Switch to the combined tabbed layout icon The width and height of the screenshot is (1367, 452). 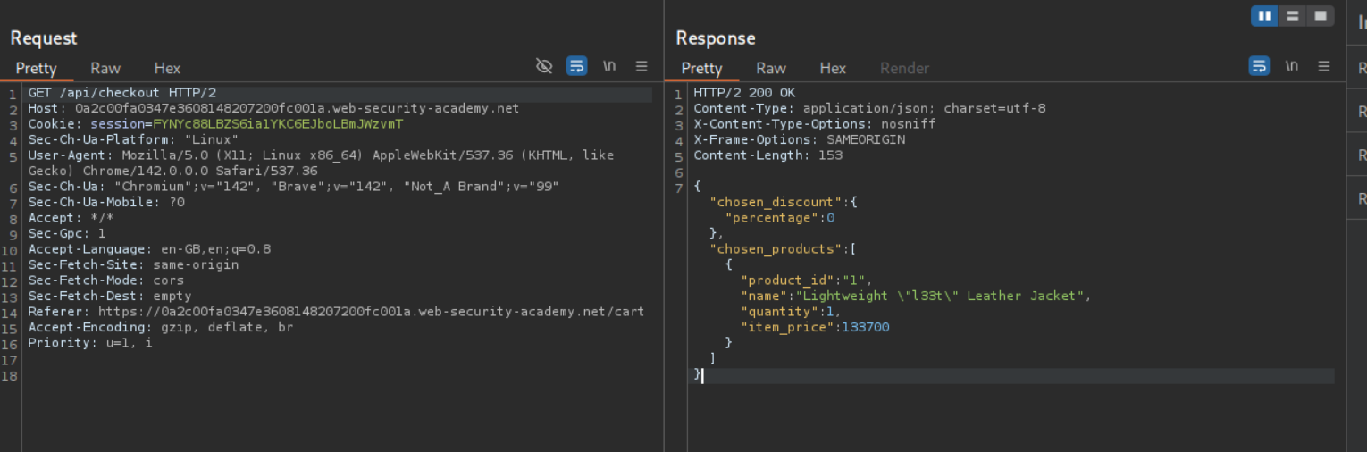click(x=1320, y=16)
